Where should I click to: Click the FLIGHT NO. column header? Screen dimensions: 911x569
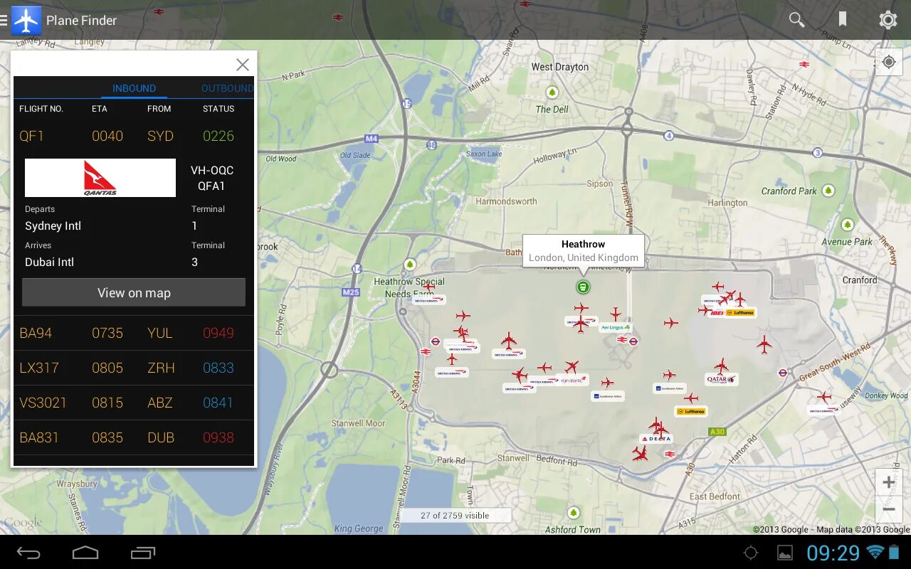point(41,109)
